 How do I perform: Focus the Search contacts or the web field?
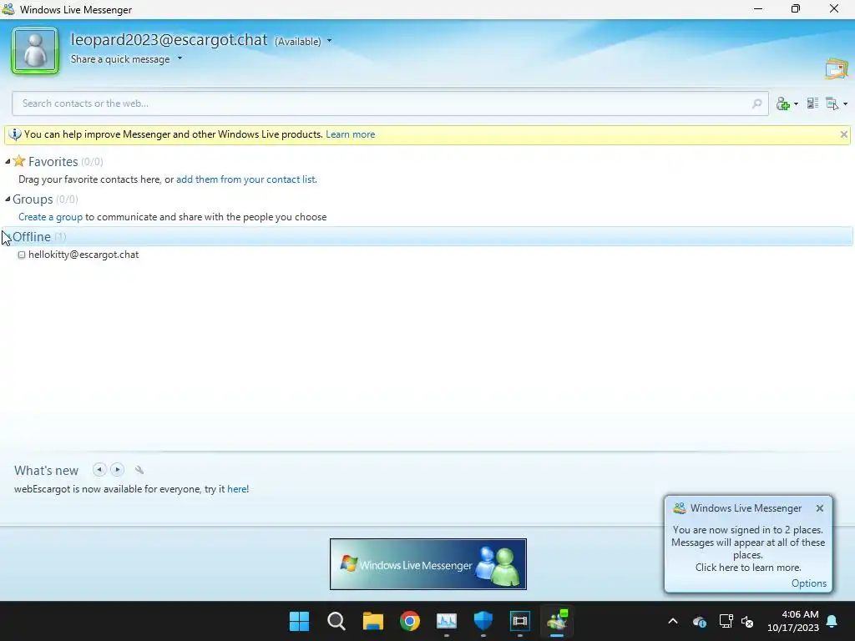click(x=390, y=103)
